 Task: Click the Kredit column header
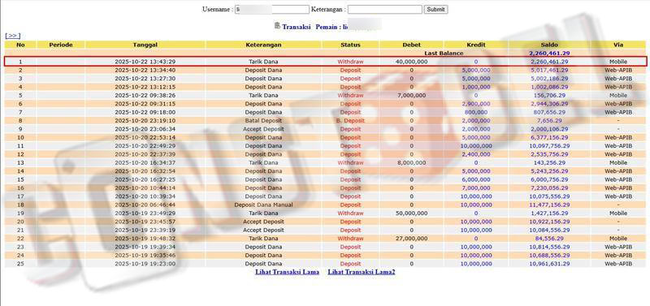pyautogui.click(x=476, y=45)
